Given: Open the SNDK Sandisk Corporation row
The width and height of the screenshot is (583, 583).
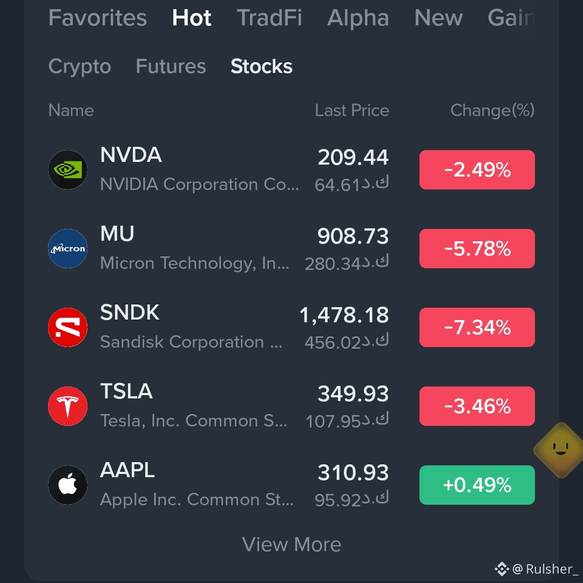Looking at the screenshot, I should 291,328.
